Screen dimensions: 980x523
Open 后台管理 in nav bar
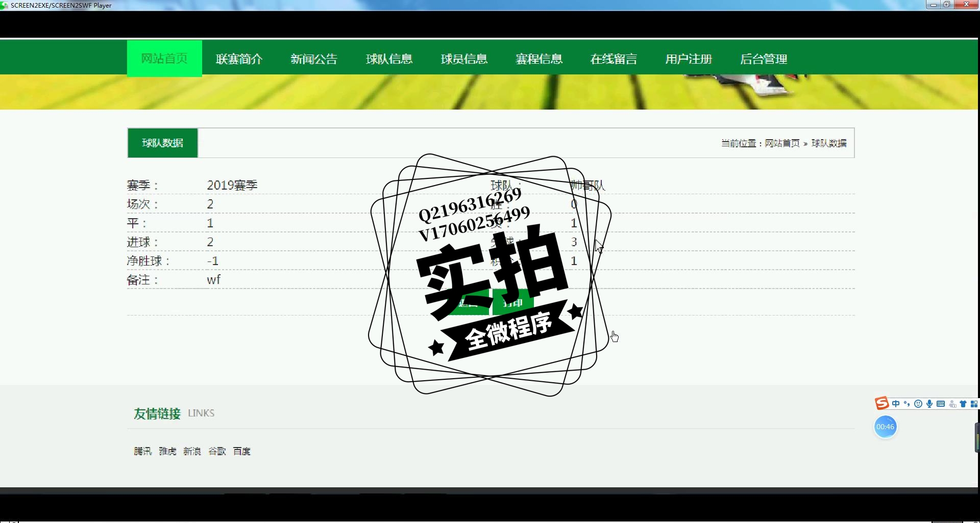coord(764,59)
